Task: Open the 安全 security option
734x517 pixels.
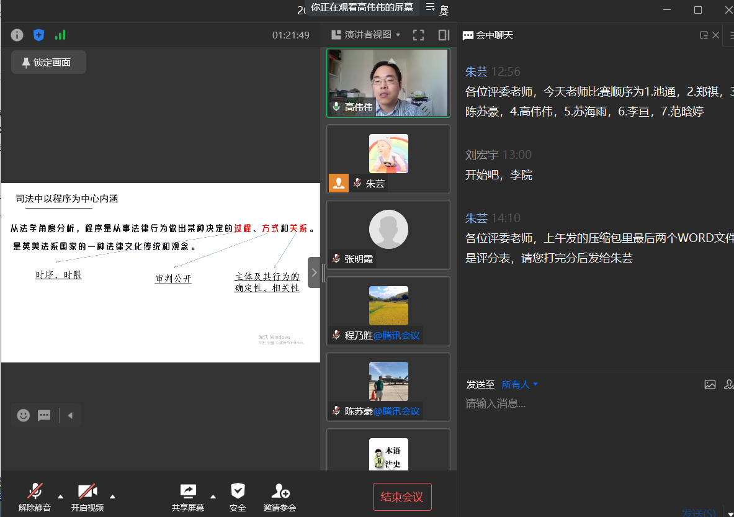Action: [238, 498]
